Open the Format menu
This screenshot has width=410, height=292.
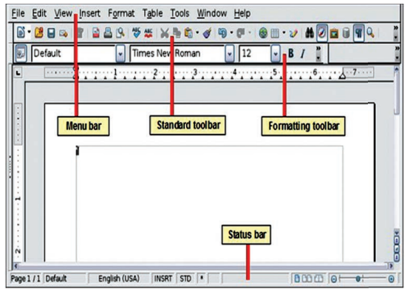(121, 13)
